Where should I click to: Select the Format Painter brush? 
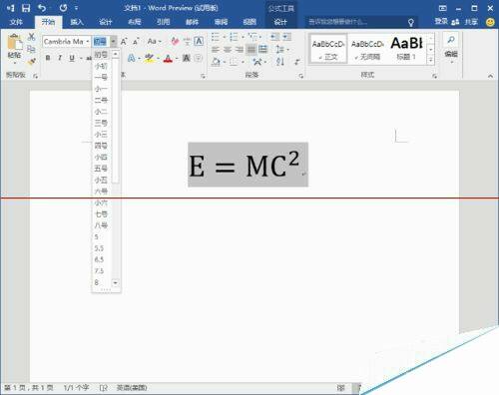[x=31, y=62]
